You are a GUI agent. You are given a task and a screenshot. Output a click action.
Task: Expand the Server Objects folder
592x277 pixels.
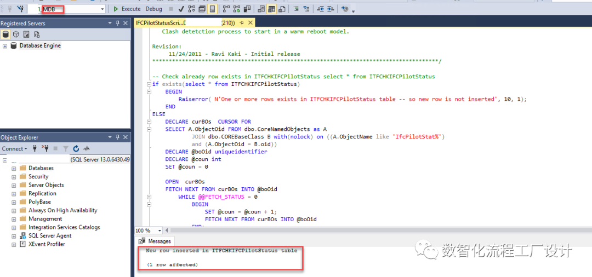14,186
